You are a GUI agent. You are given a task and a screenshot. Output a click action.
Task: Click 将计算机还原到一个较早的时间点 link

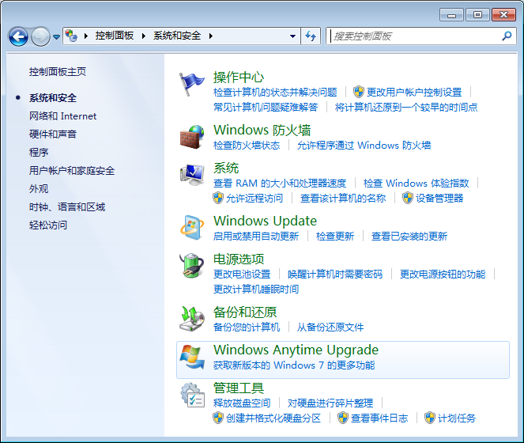406,107
